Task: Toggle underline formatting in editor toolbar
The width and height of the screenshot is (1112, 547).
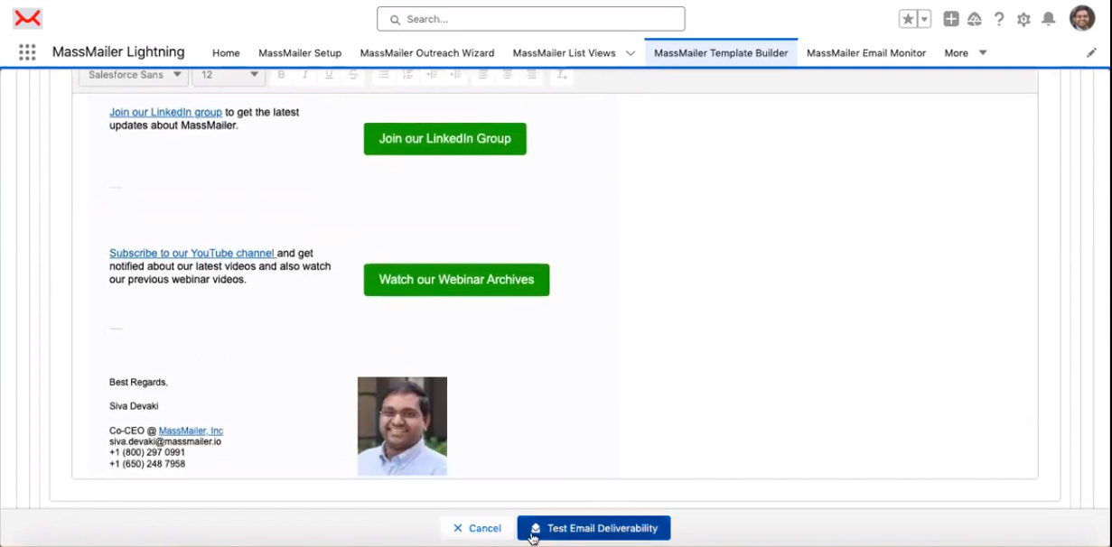Action: 329,75
